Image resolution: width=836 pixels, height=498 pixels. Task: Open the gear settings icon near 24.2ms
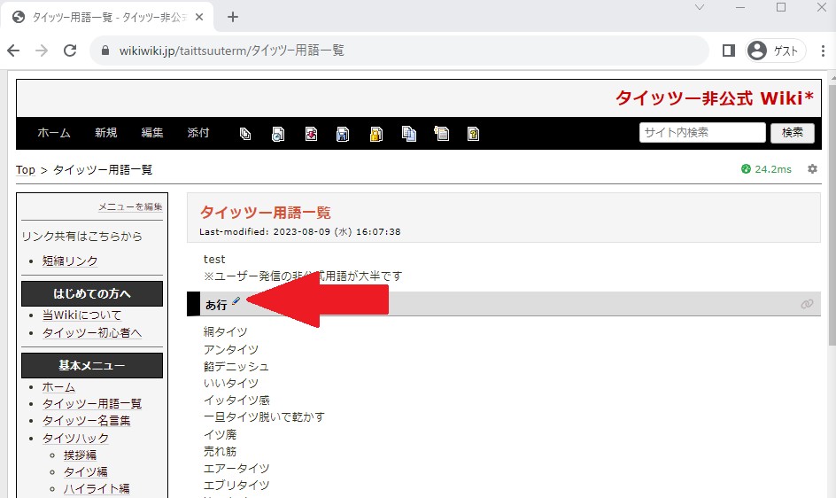coord(812,169)
